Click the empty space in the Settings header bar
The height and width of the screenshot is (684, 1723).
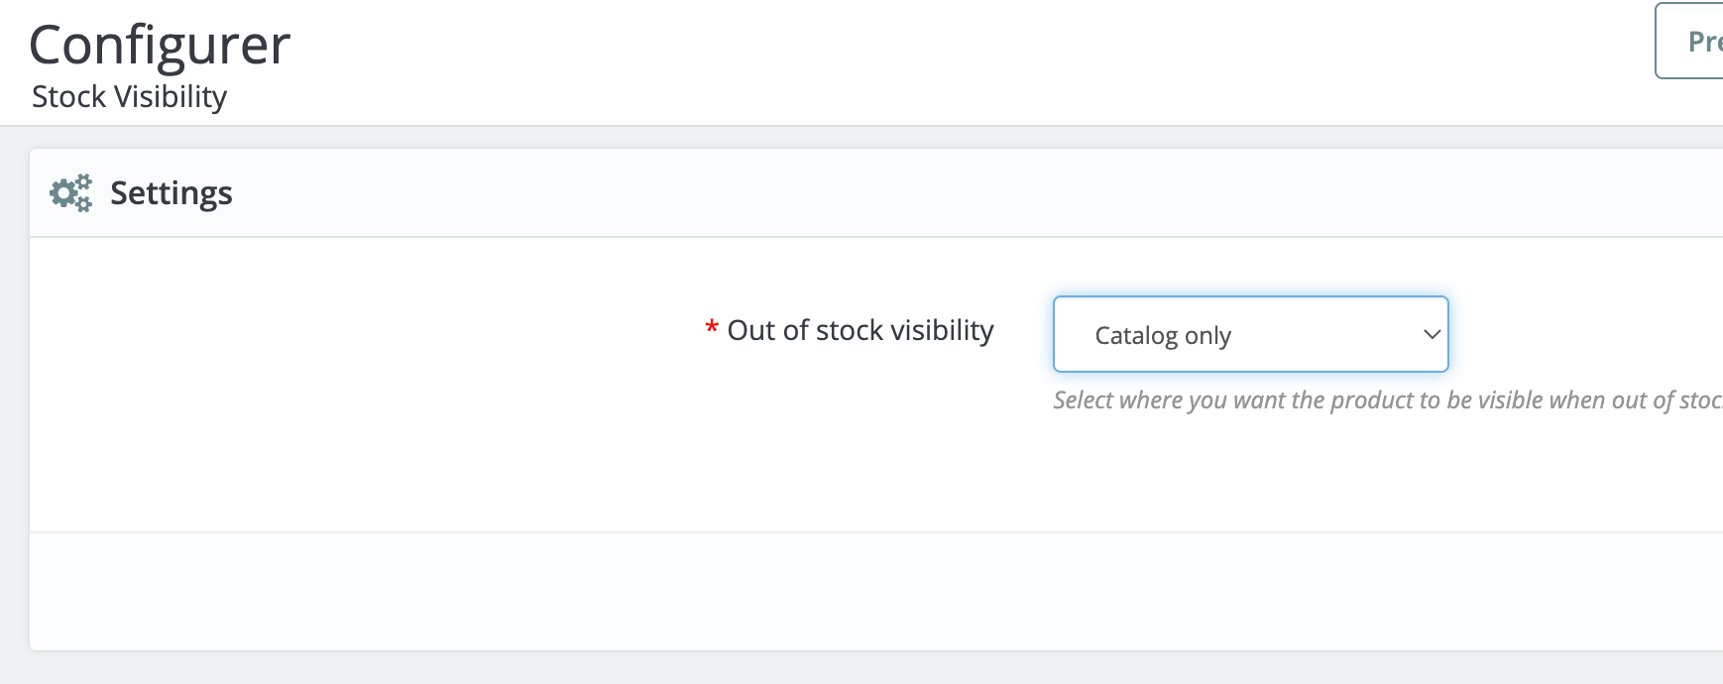pos(892,193)
